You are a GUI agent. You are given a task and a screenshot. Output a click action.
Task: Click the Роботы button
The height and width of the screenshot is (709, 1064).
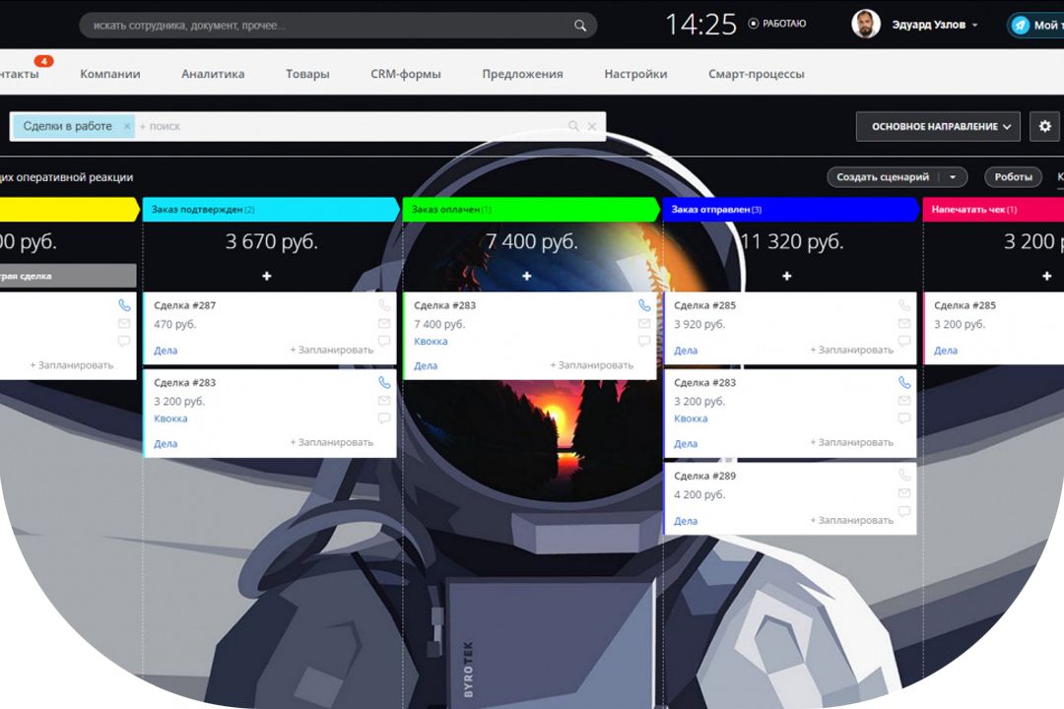(1013, 177)
